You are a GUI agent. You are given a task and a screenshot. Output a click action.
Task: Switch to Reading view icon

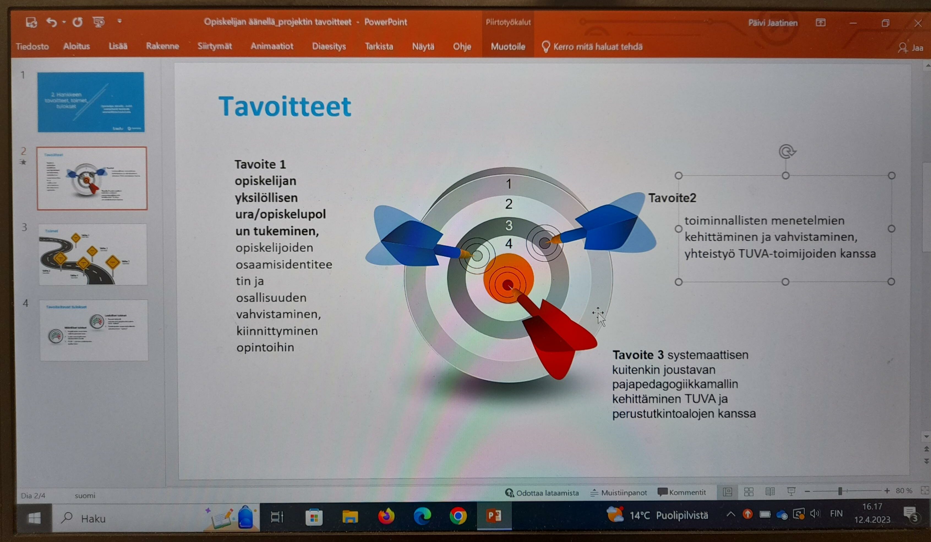[x=770, y=492]
